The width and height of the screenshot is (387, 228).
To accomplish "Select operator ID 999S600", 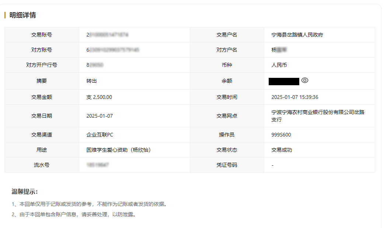I will point(281,135).
